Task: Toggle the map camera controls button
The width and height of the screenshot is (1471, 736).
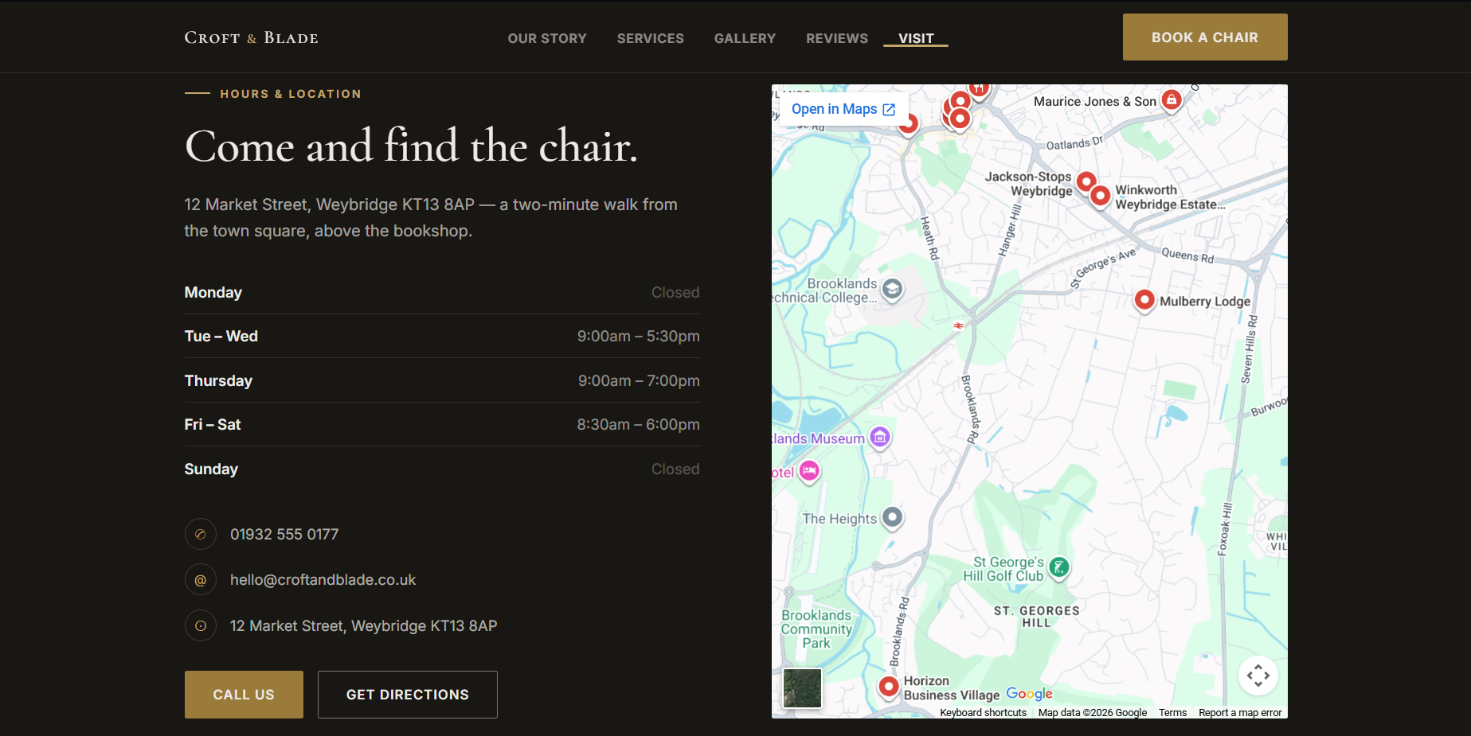Action: click(1258, 676)
